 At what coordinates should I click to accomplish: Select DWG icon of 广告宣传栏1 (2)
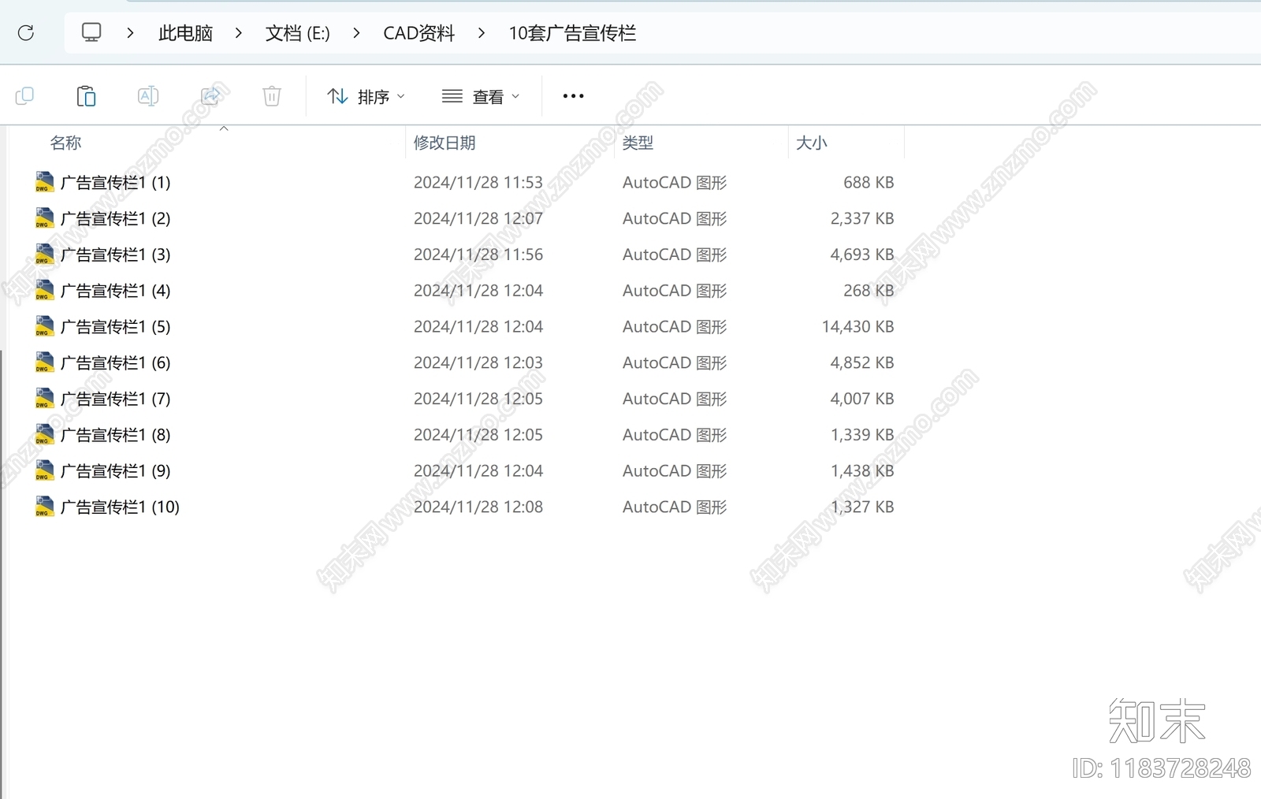(44, 218)
